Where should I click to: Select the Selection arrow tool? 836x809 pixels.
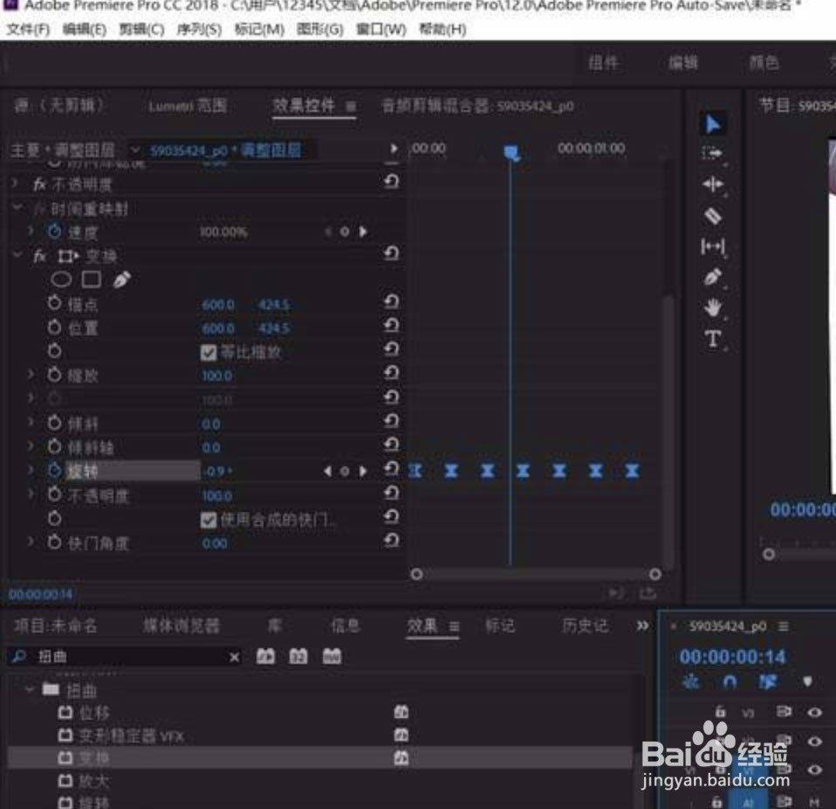pyautogui.click(x=713, y=124)
